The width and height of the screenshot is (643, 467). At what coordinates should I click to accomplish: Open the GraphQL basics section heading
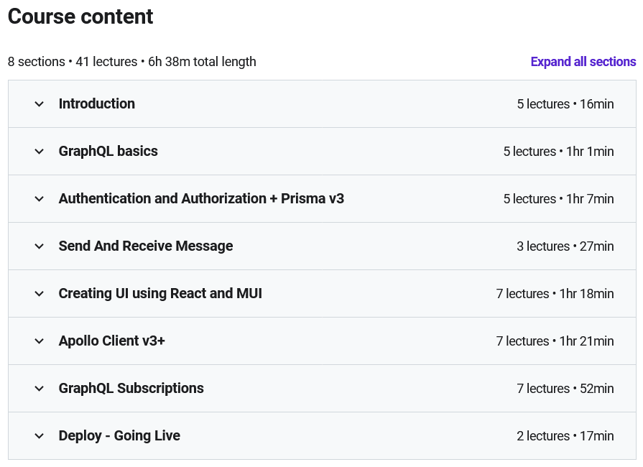pyautogui.click(x=108, y=152)
